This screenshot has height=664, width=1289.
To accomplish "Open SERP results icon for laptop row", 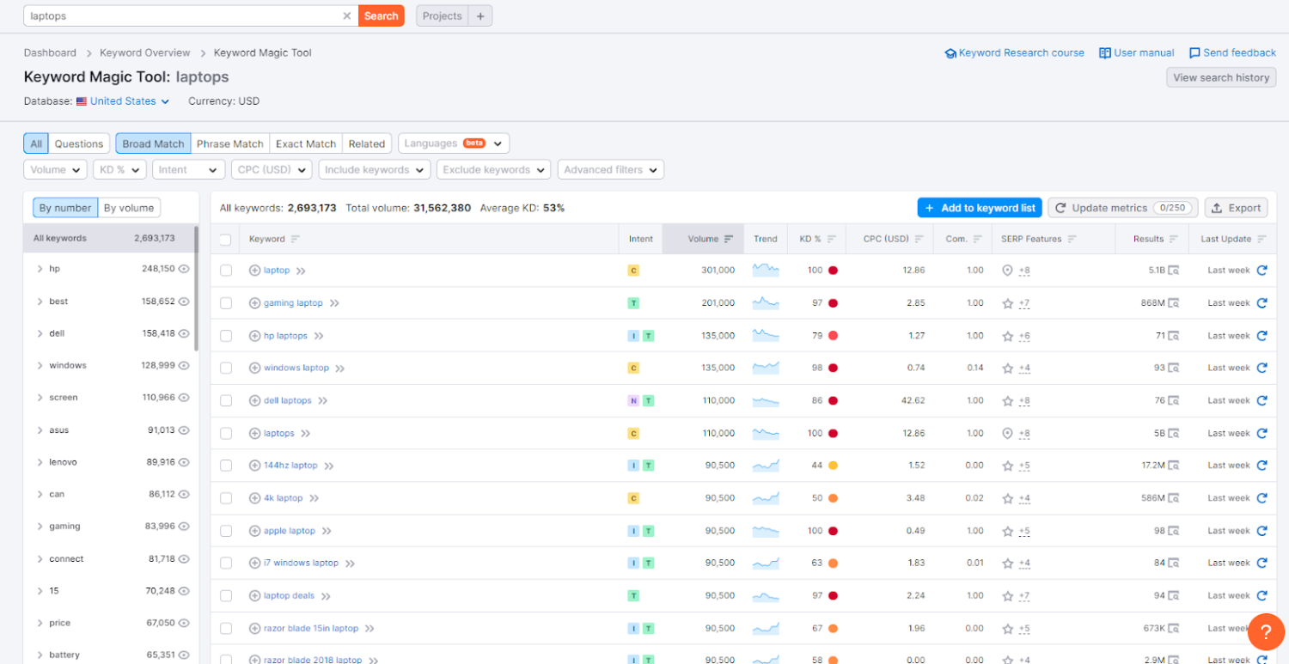I will point(1174,271).
